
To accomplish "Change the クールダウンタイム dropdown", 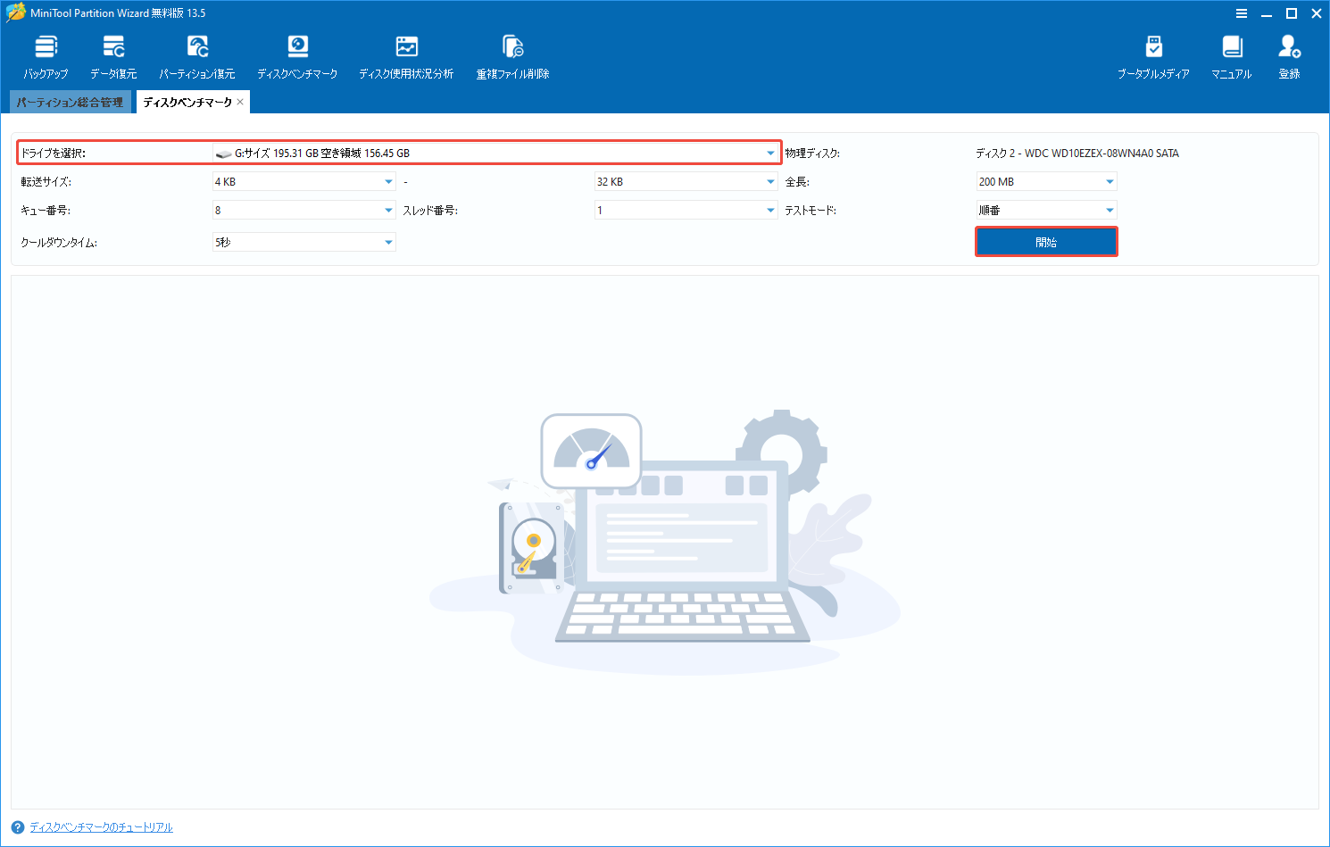I will pos(387,241).
